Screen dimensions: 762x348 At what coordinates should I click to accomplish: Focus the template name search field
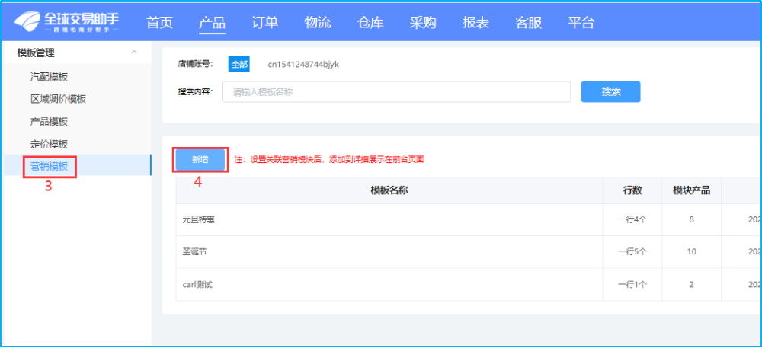pos(396,91)
